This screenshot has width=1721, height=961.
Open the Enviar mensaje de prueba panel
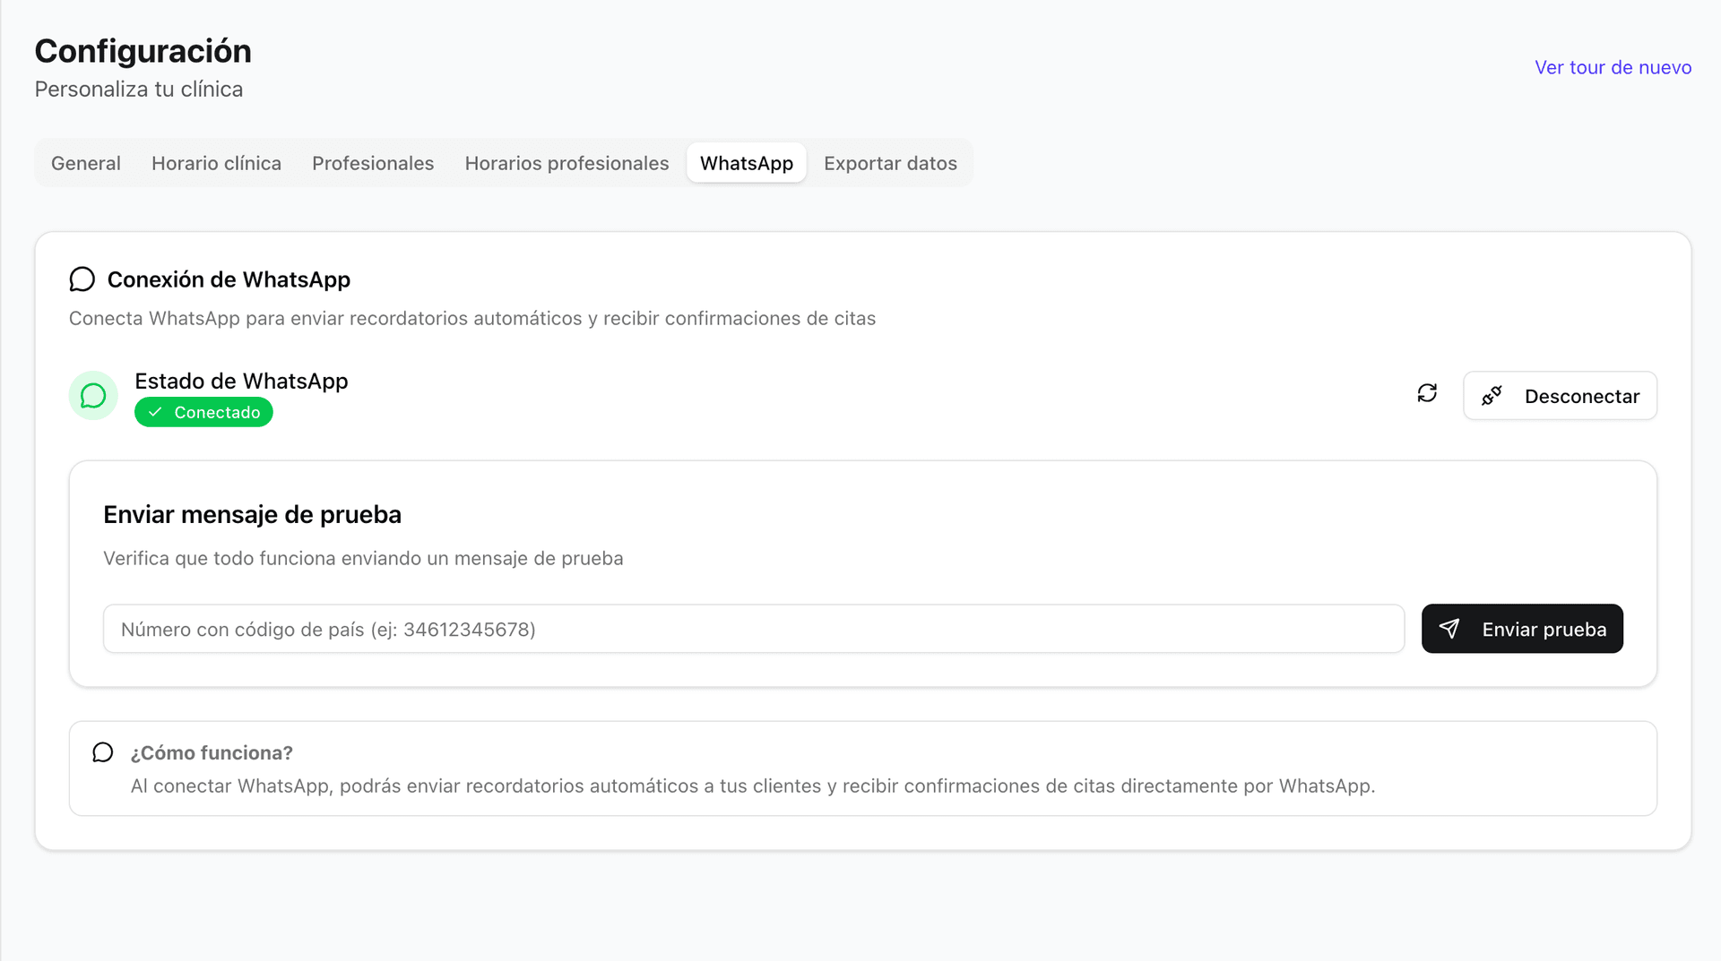coord(252,514)
